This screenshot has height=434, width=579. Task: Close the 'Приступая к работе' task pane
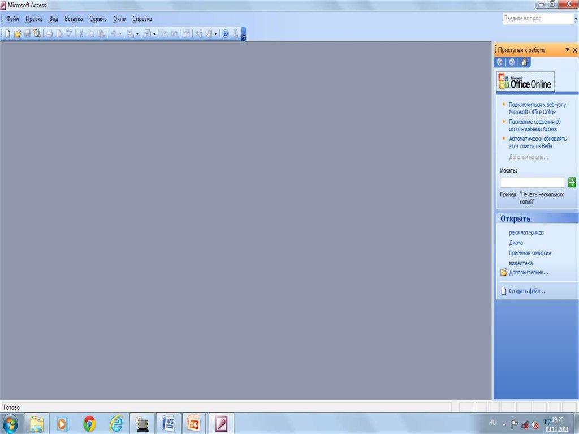pos(575,50)
